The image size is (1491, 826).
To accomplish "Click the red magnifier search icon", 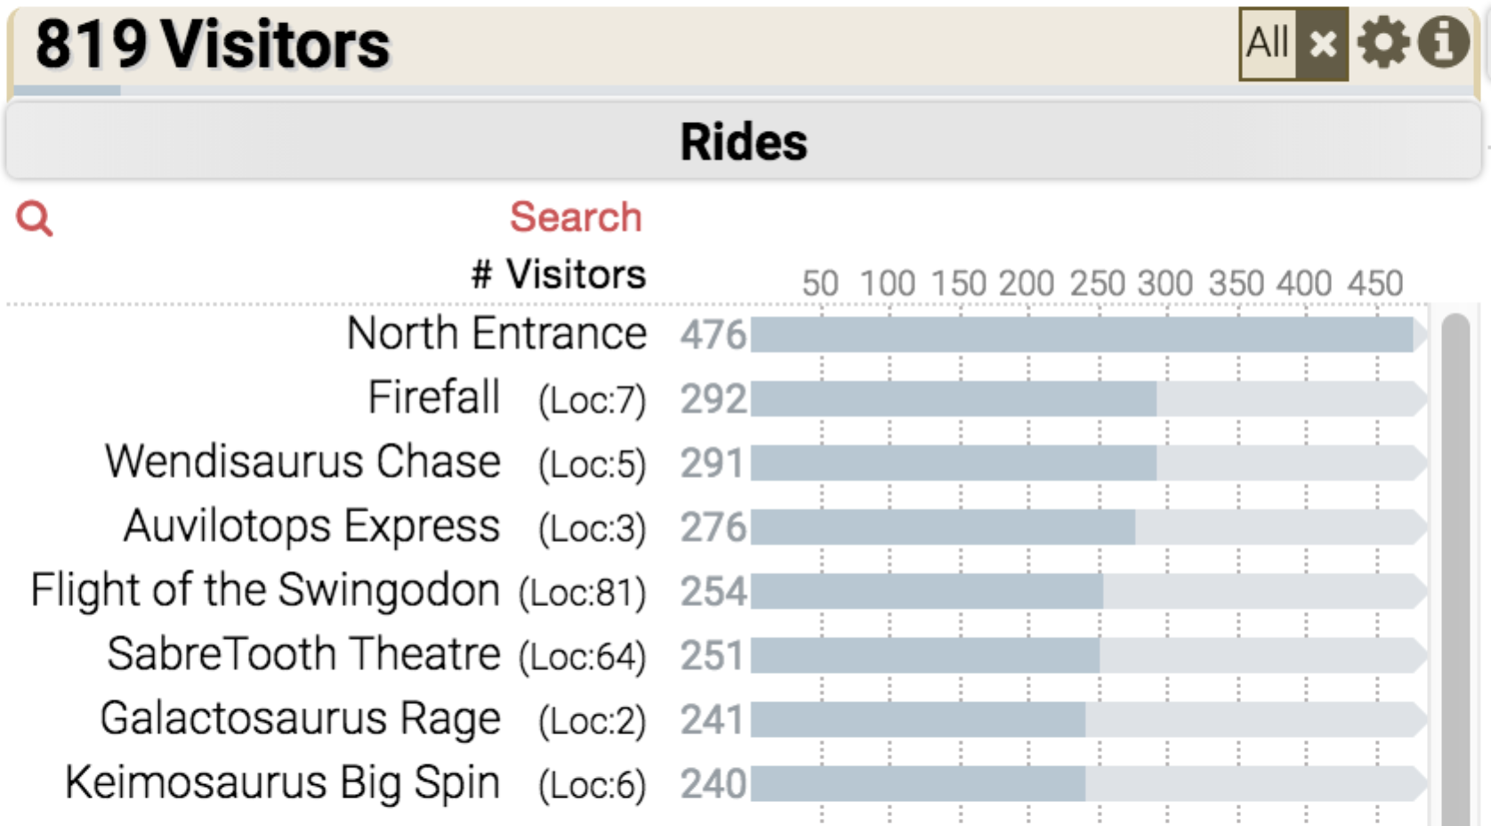I will coord(35,218).
